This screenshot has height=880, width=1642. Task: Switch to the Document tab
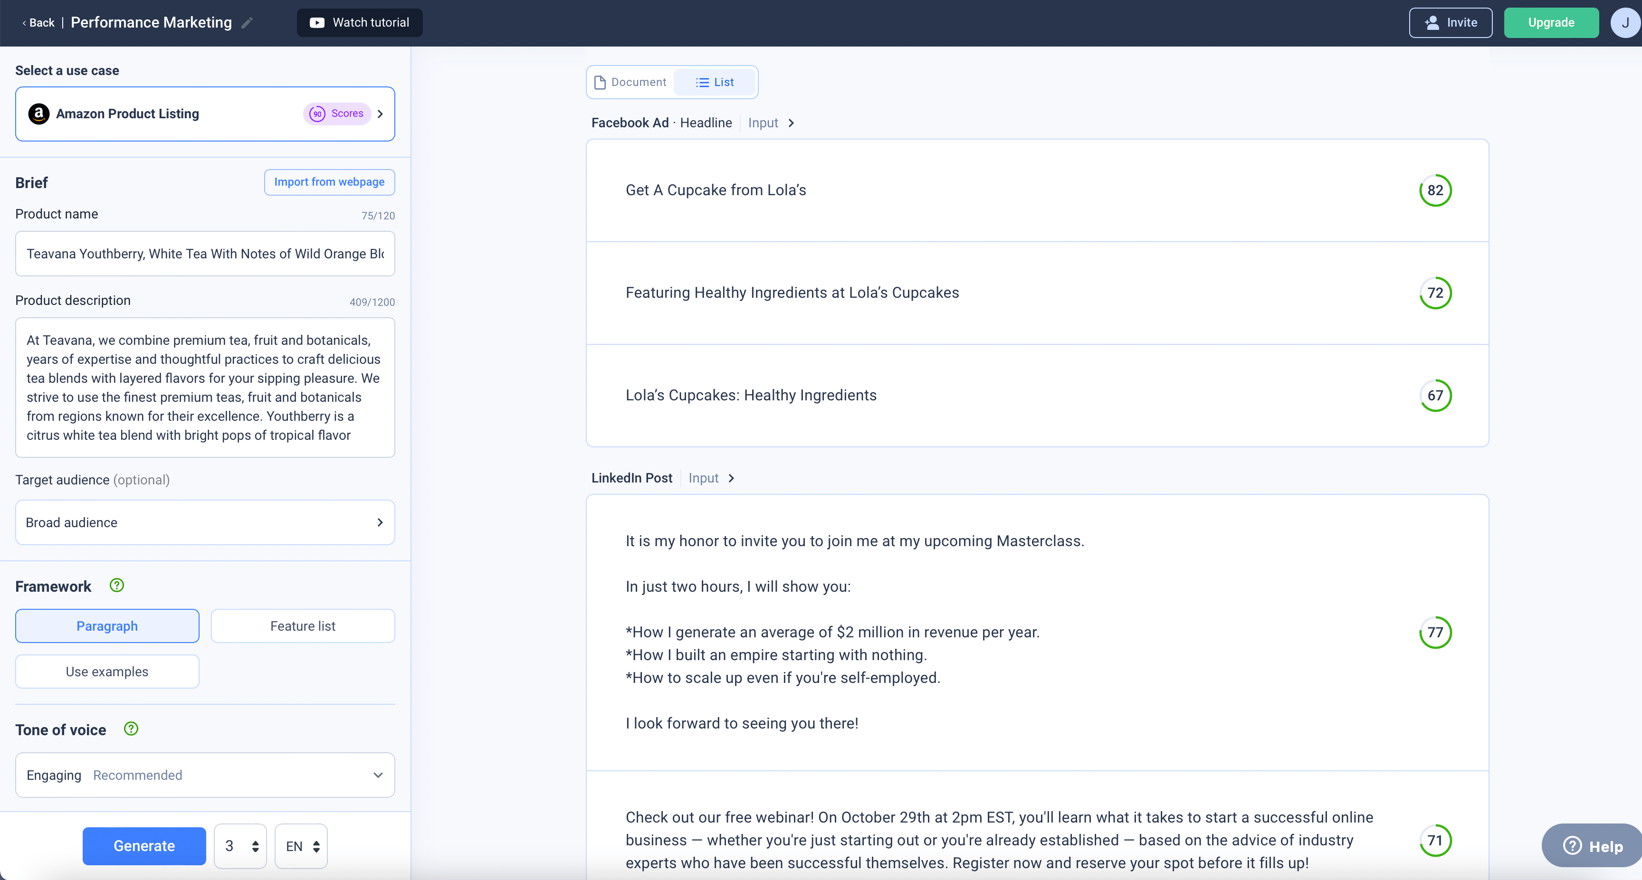(630, 82)
